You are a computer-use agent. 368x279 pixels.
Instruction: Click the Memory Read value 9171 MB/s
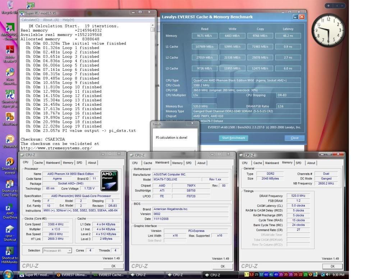(204, 36)
